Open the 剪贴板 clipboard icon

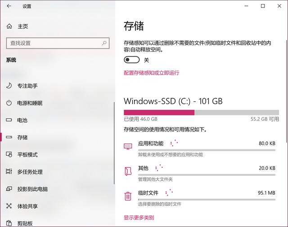9,223
